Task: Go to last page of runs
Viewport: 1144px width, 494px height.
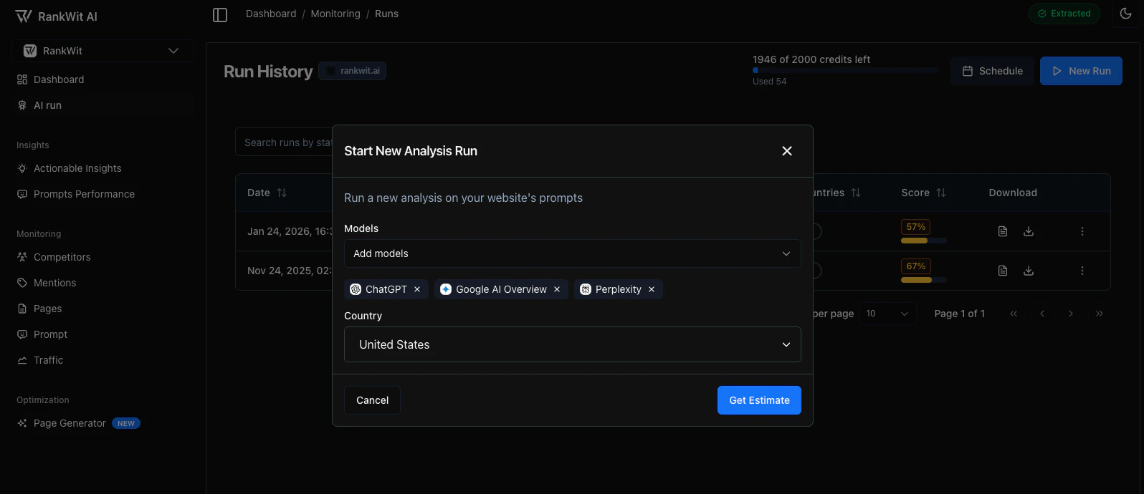Action: coord(1100,314)
